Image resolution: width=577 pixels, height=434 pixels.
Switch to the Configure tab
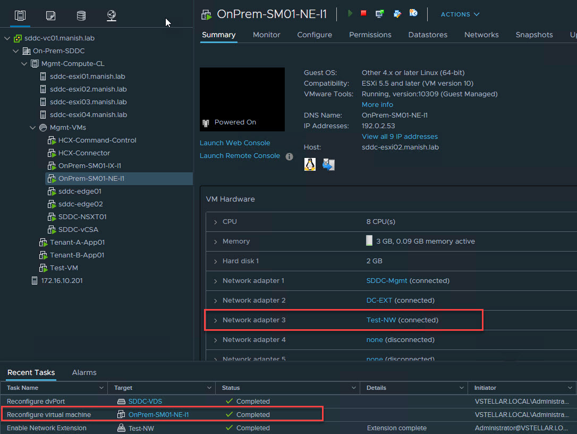pos(315,35)
